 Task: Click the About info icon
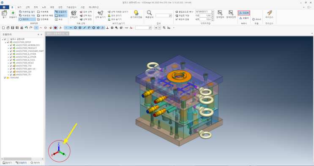253,19
